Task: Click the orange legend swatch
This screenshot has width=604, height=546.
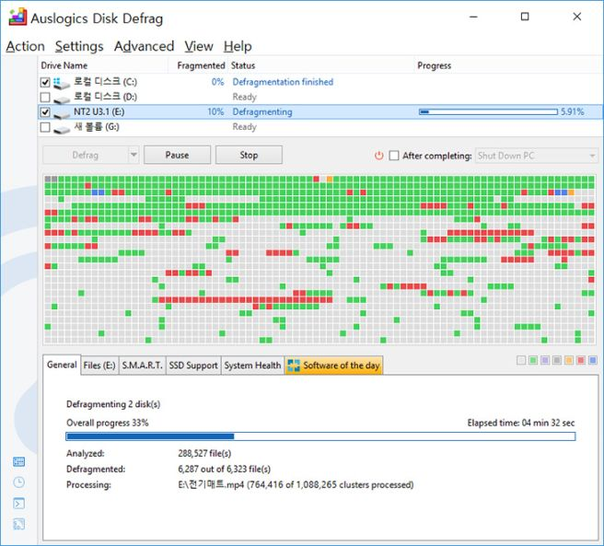Action: coord(569,360)
